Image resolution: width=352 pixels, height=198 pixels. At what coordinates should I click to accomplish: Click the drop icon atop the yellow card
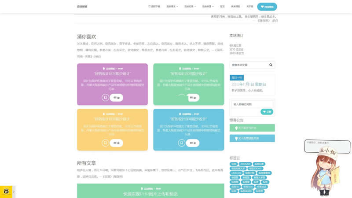[104, 114]
